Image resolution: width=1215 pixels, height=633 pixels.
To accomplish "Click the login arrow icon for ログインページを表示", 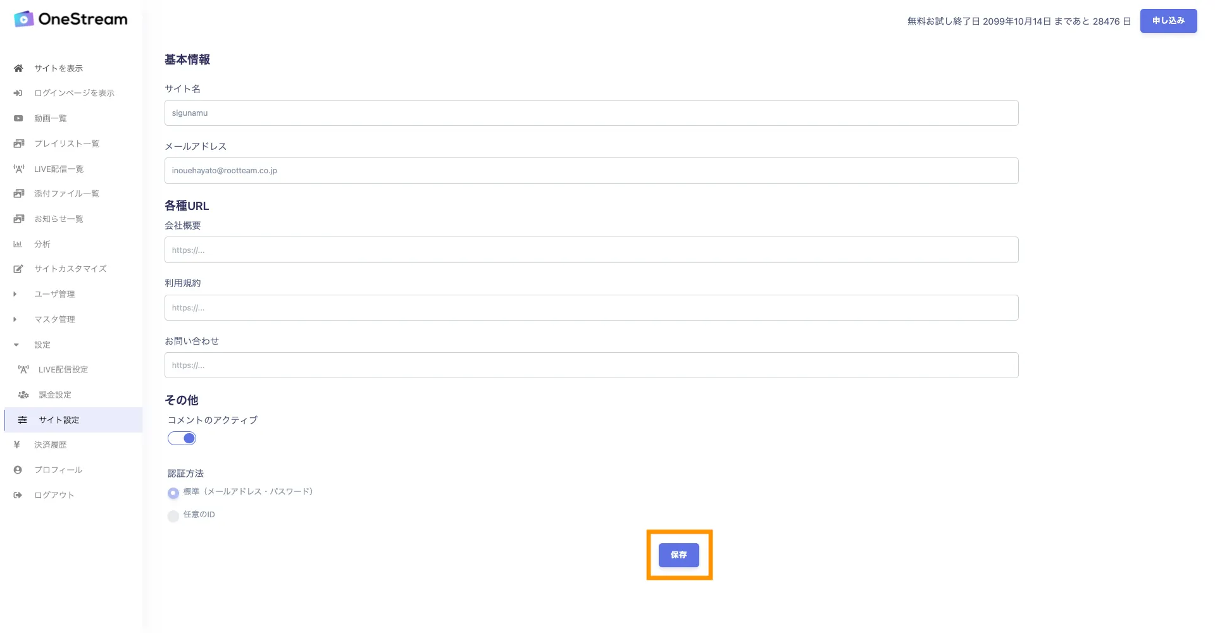I will [18, 93].
